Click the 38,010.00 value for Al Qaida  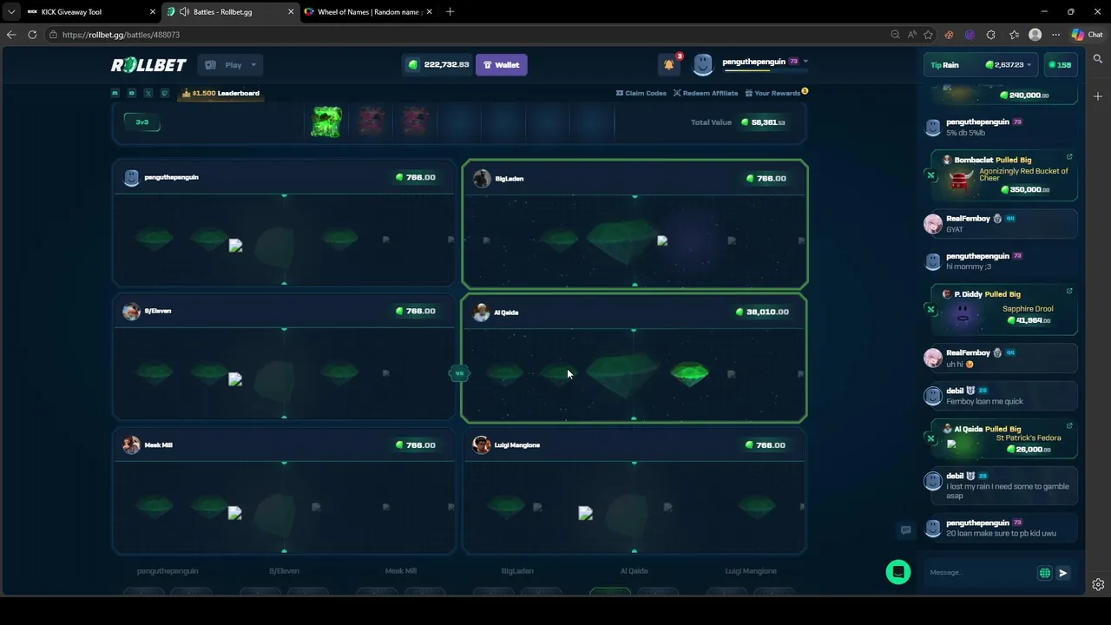coord(762,312)
